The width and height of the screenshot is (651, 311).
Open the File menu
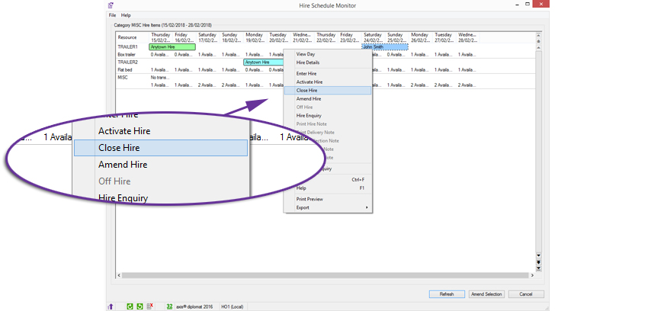[112, 15]
